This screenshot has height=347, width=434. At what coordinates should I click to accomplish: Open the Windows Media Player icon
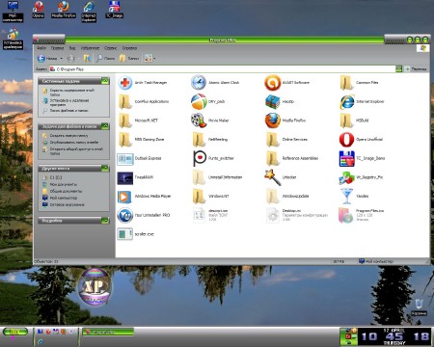click(124, 197)
